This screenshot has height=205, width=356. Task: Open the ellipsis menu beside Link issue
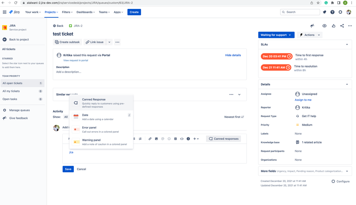(x=117, y=42)
